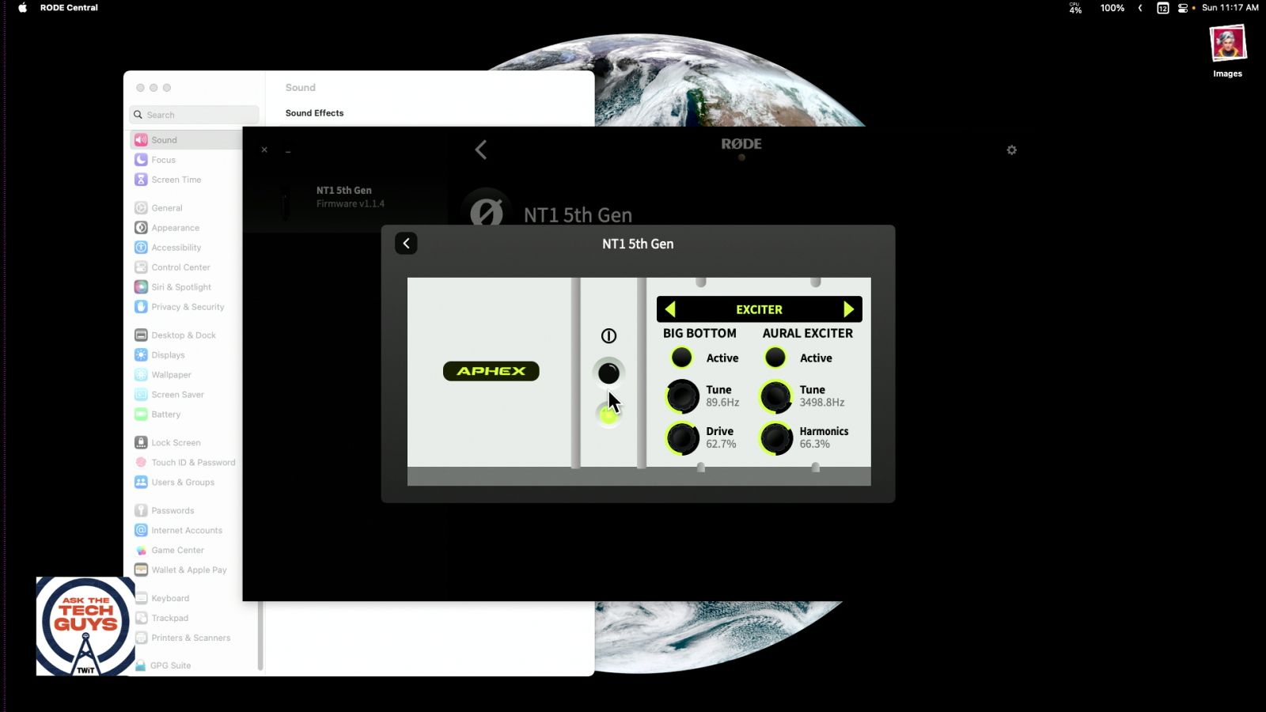Image resolution: width=1266 pixels, height=712 pixels.
Task: Toggle the Aphex power button
Action: pyautogui.click(x=608, y=373)
